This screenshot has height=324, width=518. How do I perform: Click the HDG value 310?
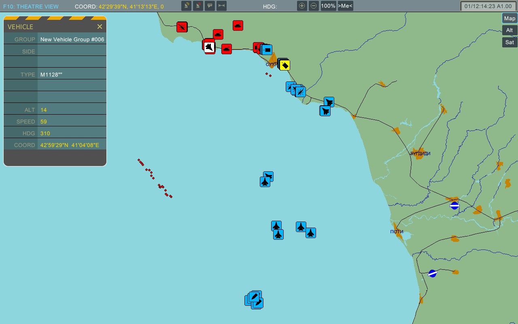click(x=45, y=133)
